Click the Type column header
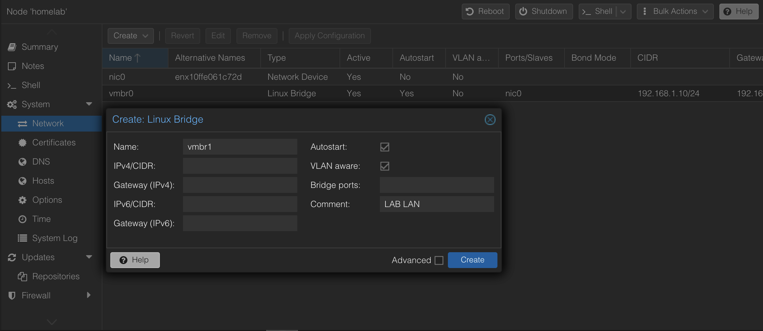Image resolution: width=763 pixels, height=331 pixels. 300,58
